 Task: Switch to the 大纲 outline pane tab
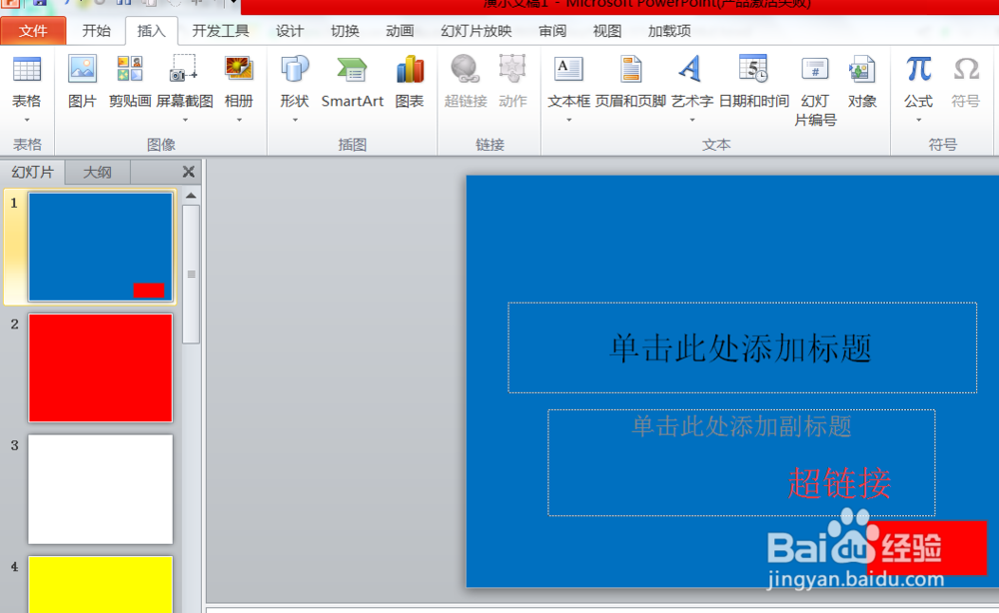pyautogui.click(x=98, y=172)
